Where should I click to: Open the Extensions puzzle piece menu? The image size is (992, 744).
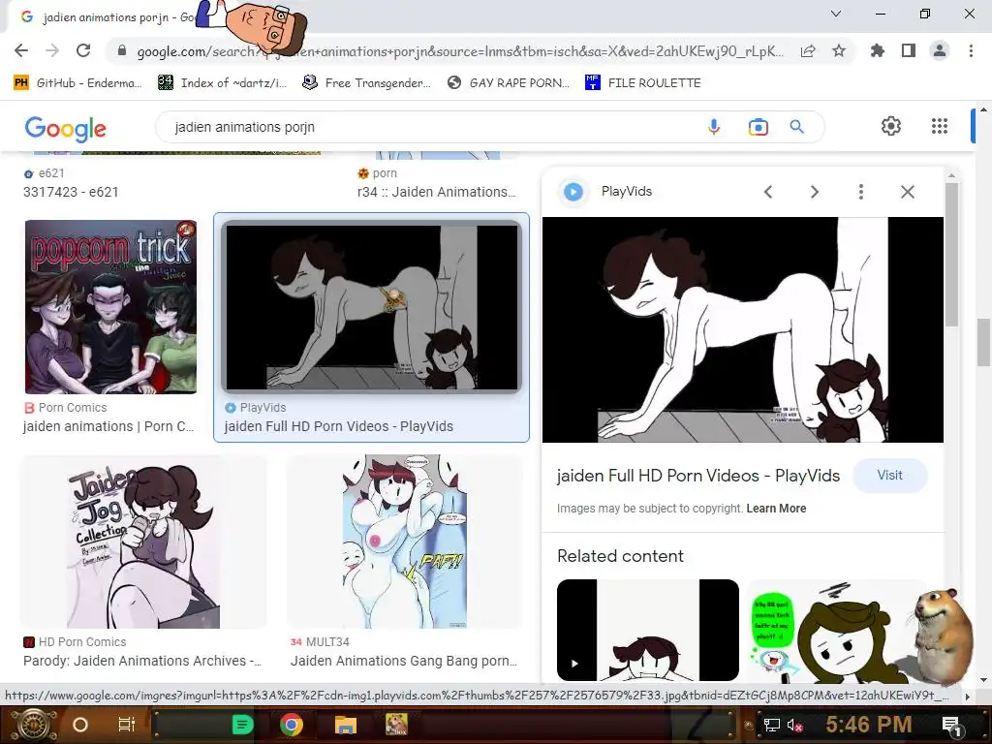[878, 50]
